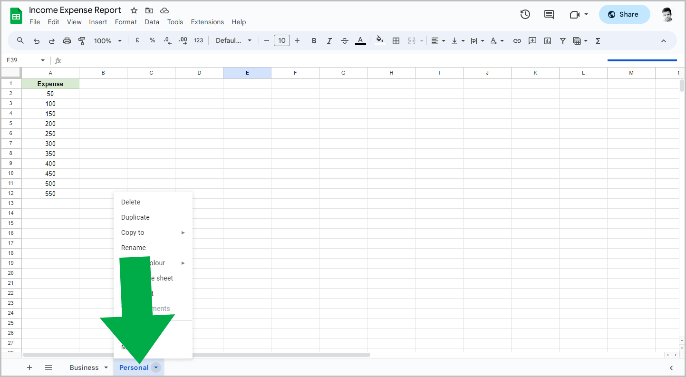
Task: Open the View menu
Action: tap(74, 22)
